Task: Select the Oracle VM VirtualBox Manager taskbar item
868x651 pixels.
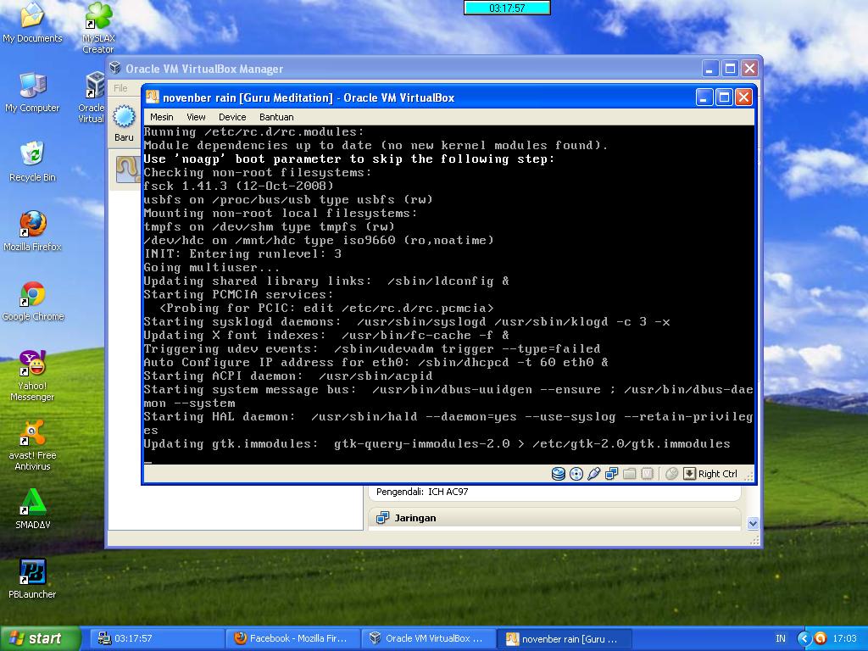Action: click(428, 637)
